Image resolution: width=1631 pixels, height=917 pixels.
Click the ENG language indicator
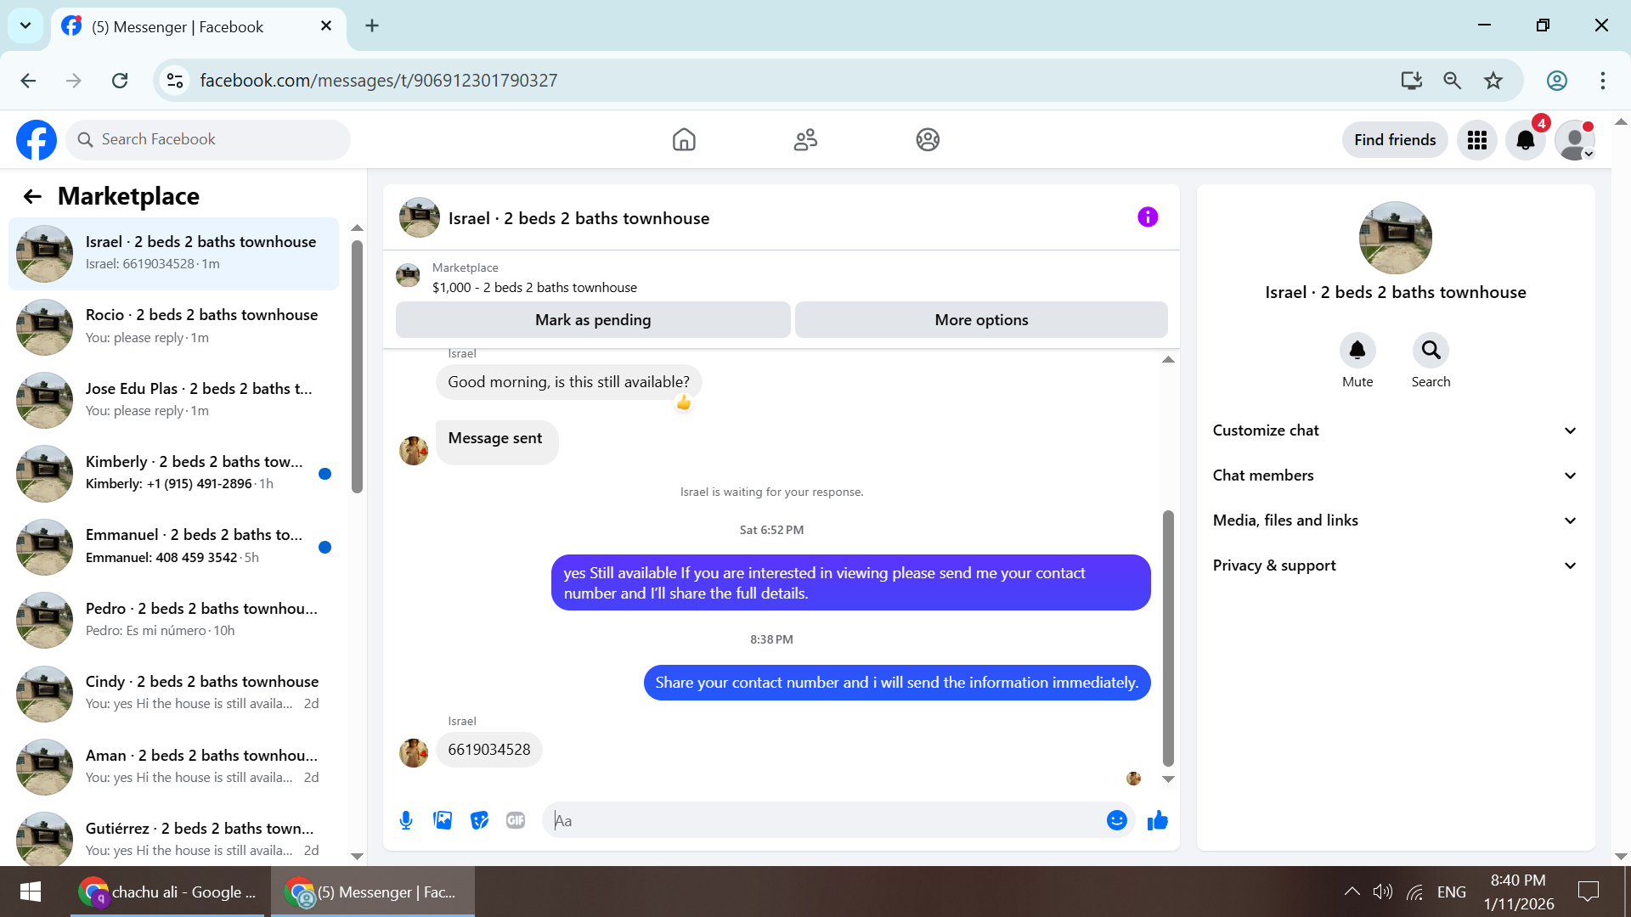(x=1452, y=892)
